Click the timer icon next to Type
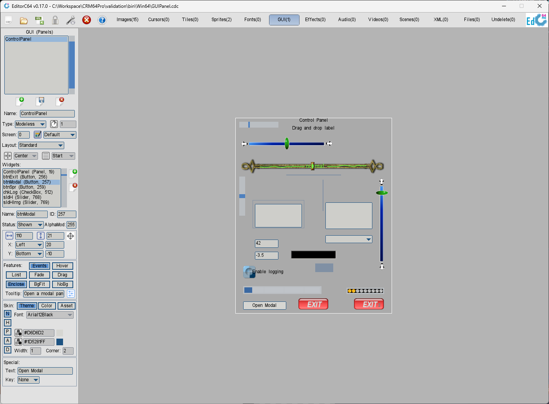Screen dimensions: 549x404 tap(54, 124)
